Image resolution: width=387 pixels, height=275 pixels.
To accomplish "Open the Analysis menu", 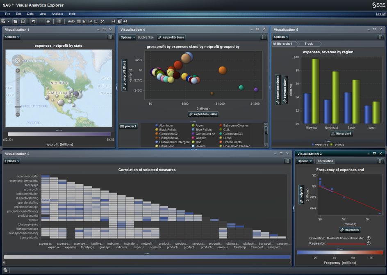I will [x=57, y=14].
